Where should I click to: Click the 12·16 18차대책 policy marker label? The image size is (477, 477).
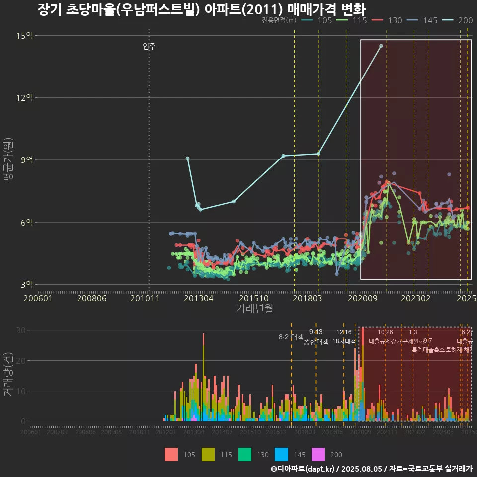pyautogui.click(x=344, y=337)
